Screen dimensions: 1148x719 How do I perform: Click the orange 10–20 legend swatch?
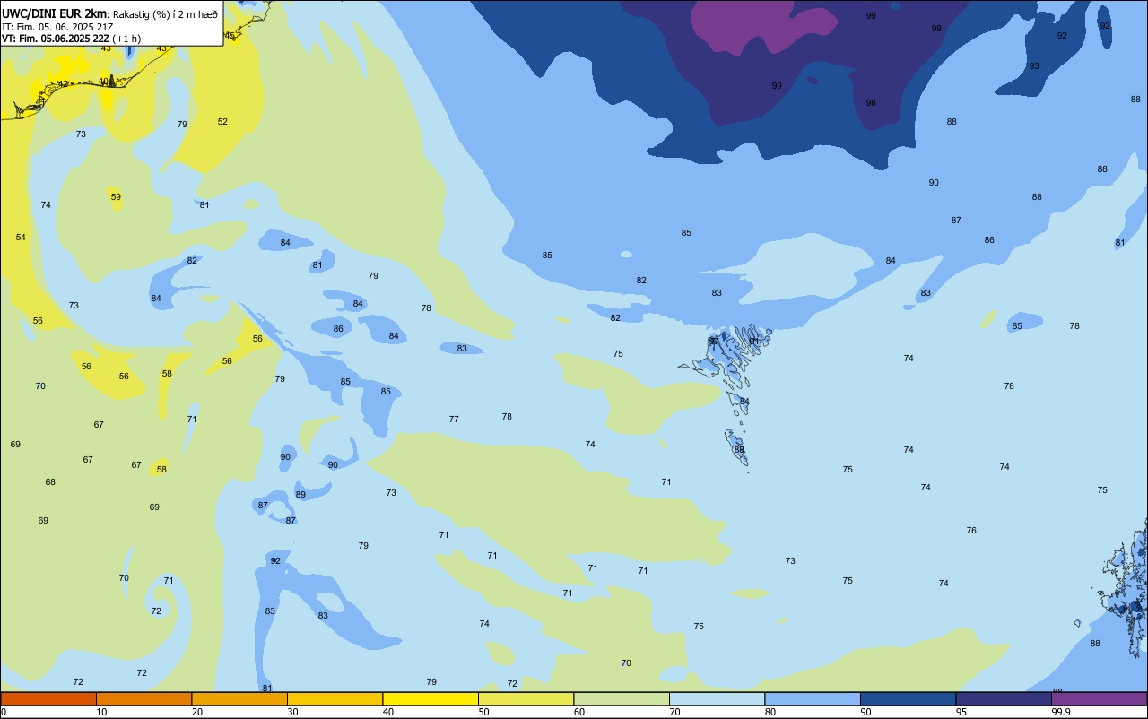click(143, 698)
